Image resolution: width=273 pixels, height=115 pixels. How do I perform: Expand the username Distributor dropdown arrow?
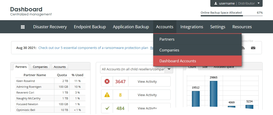[258, 3]
